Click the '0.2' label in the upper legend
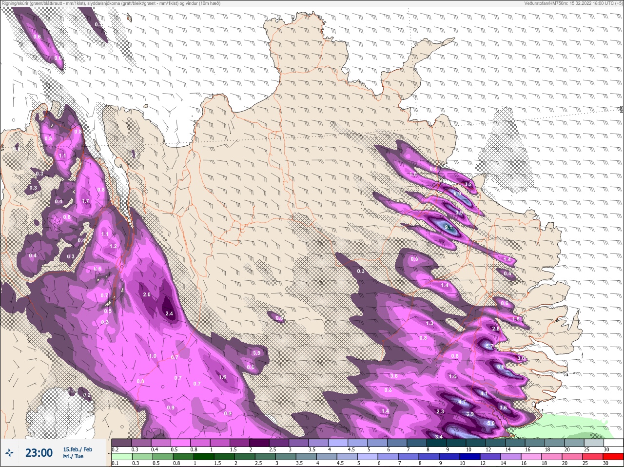Screen dimensions: 624x467 pos(115,449)
